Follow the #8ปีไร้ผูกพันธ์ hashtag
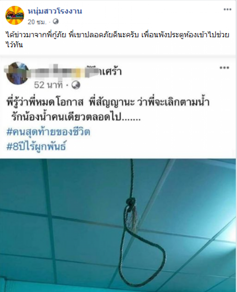 pyautogui.click(x=36, y=147)
